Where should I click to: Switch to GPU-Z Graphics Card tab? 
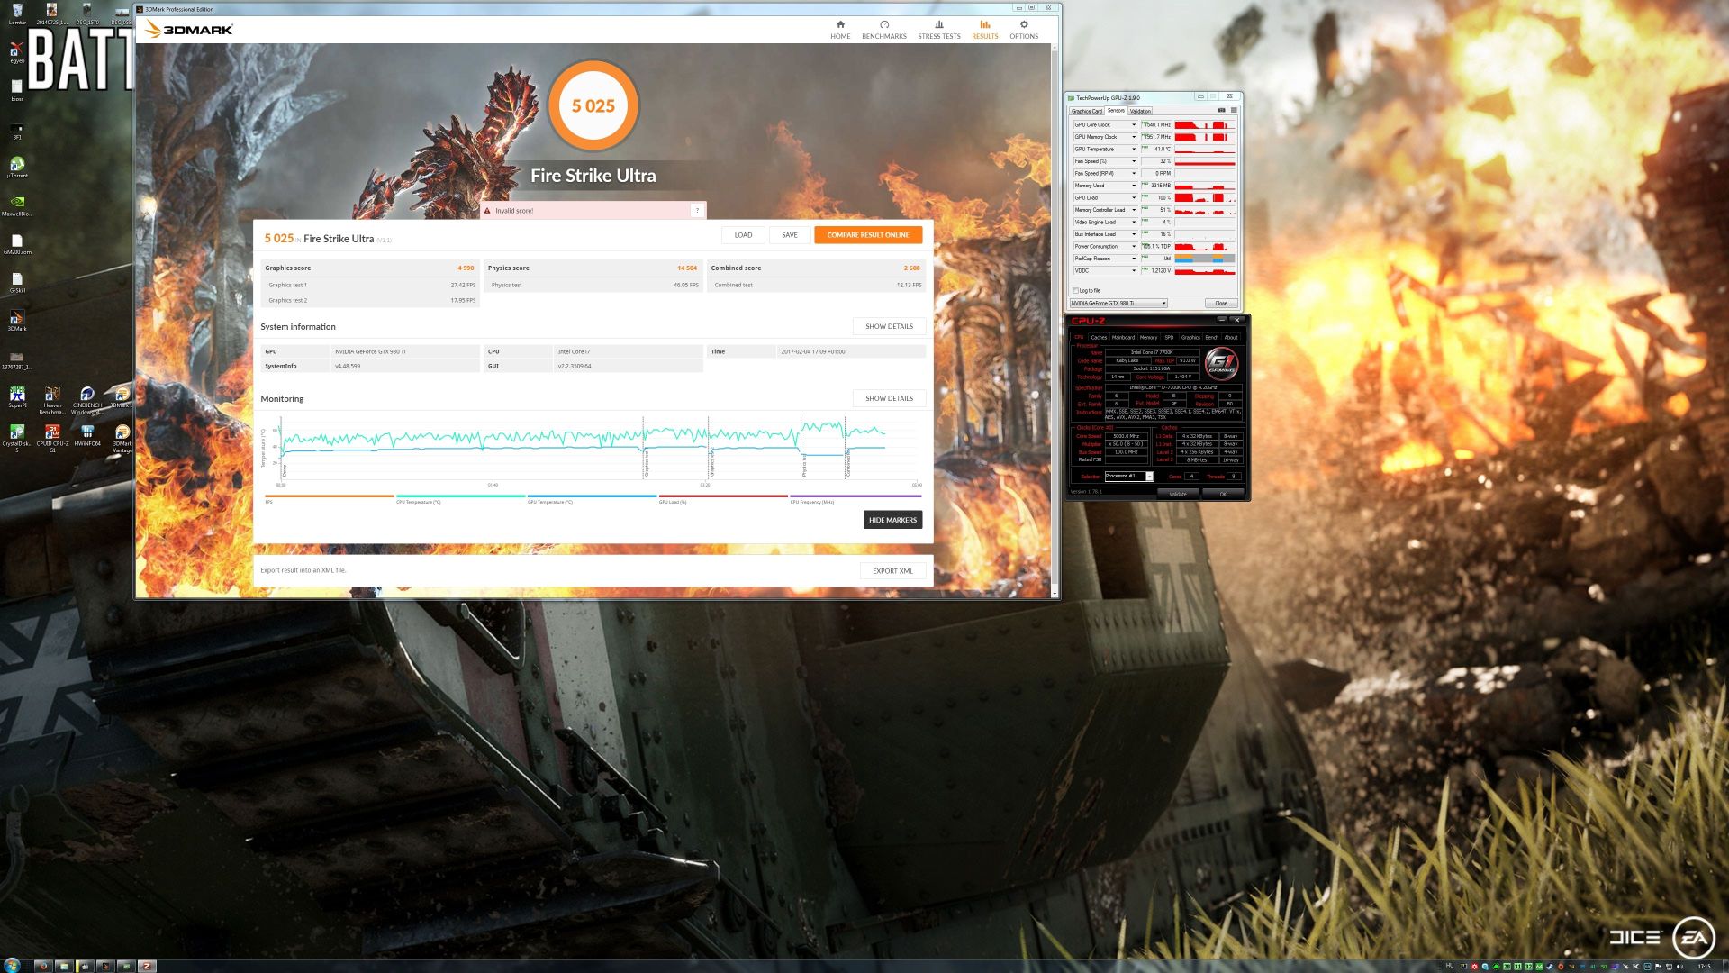pos(1086,111)
